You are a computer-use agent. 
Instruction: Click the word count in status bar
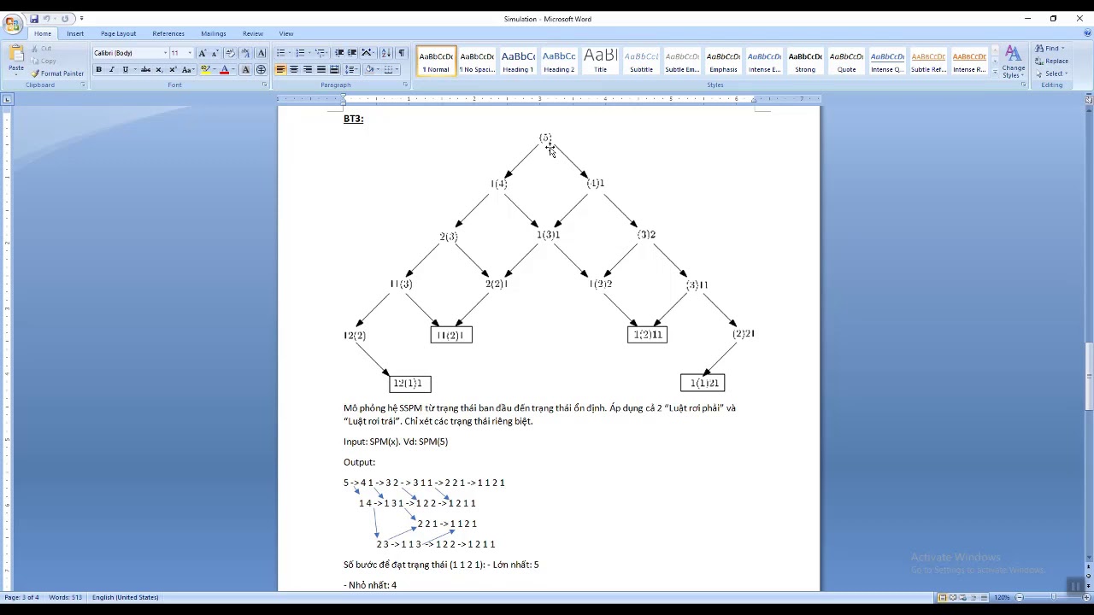point(65,597)
